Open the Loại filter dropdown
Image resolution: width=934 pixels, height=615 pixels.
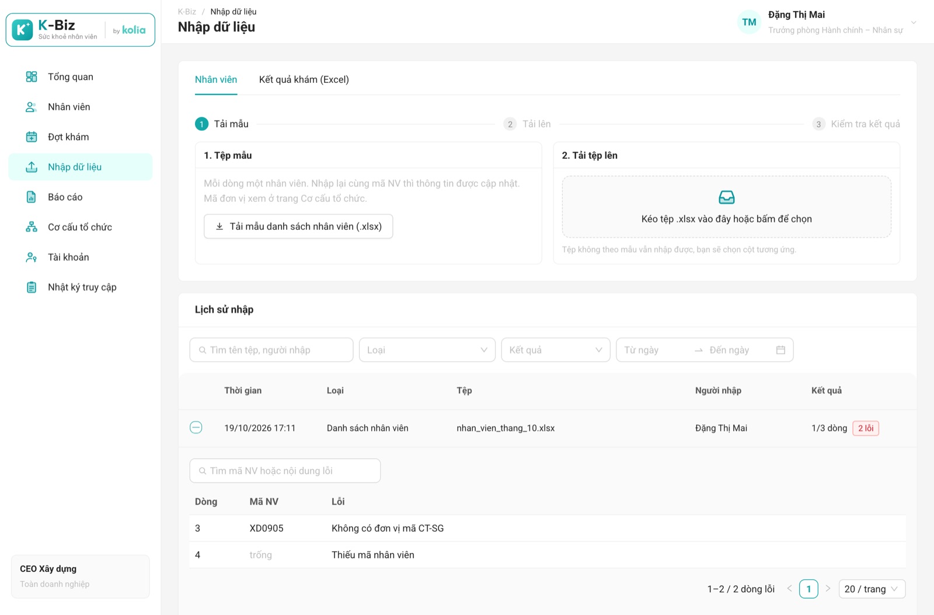(x=427, y=350)
